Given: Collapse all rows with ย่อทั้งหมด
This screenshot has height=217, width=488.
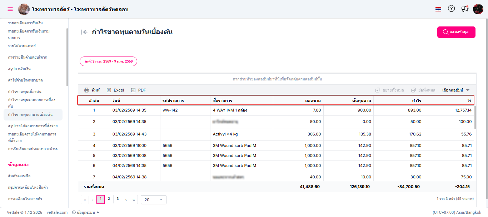Looking at the screenshot, I should point(423,90).
